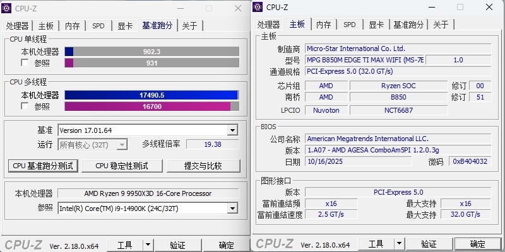Expand the 参照 Intel Core i9-14900K dropdown
Viewport: 505px width, 252px height.
click(232, 208)
